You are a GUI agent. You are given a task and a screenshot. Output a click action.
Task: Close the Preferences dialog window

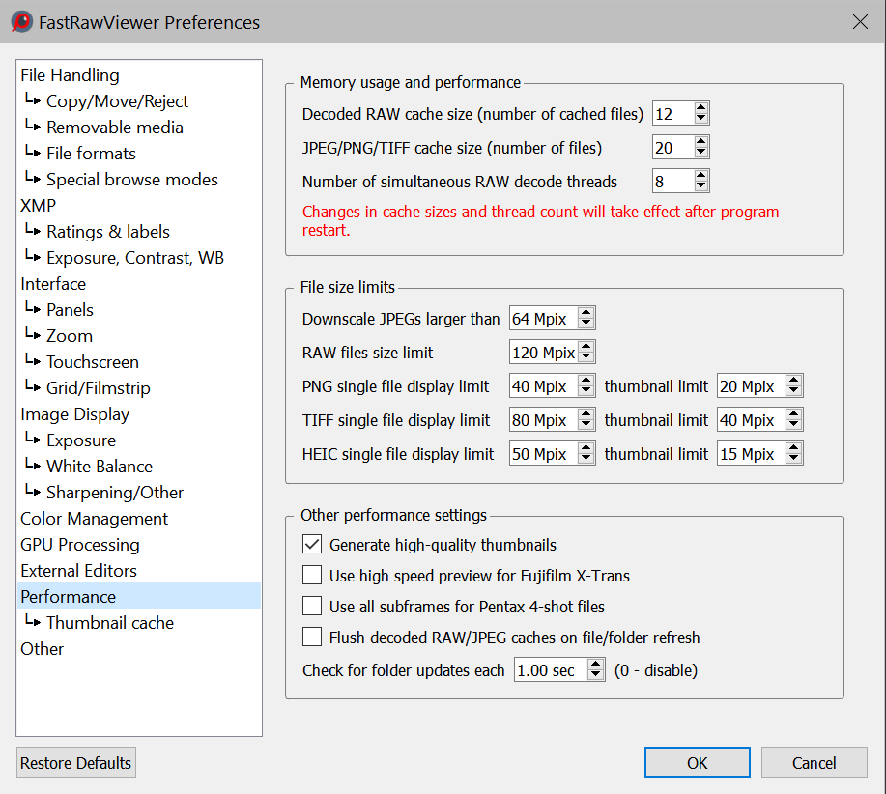tap(859, 21)
